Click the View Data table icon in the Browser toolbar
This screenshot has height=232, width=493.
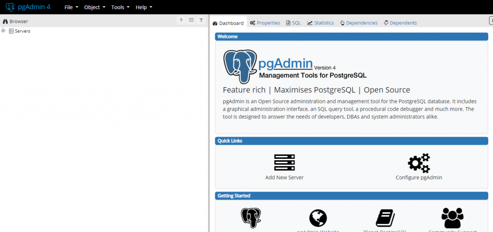tap(191, 20)
